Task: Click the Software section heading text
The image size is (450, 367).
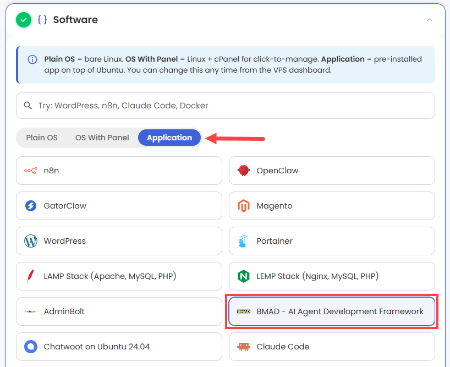Action: coord(75,20)
